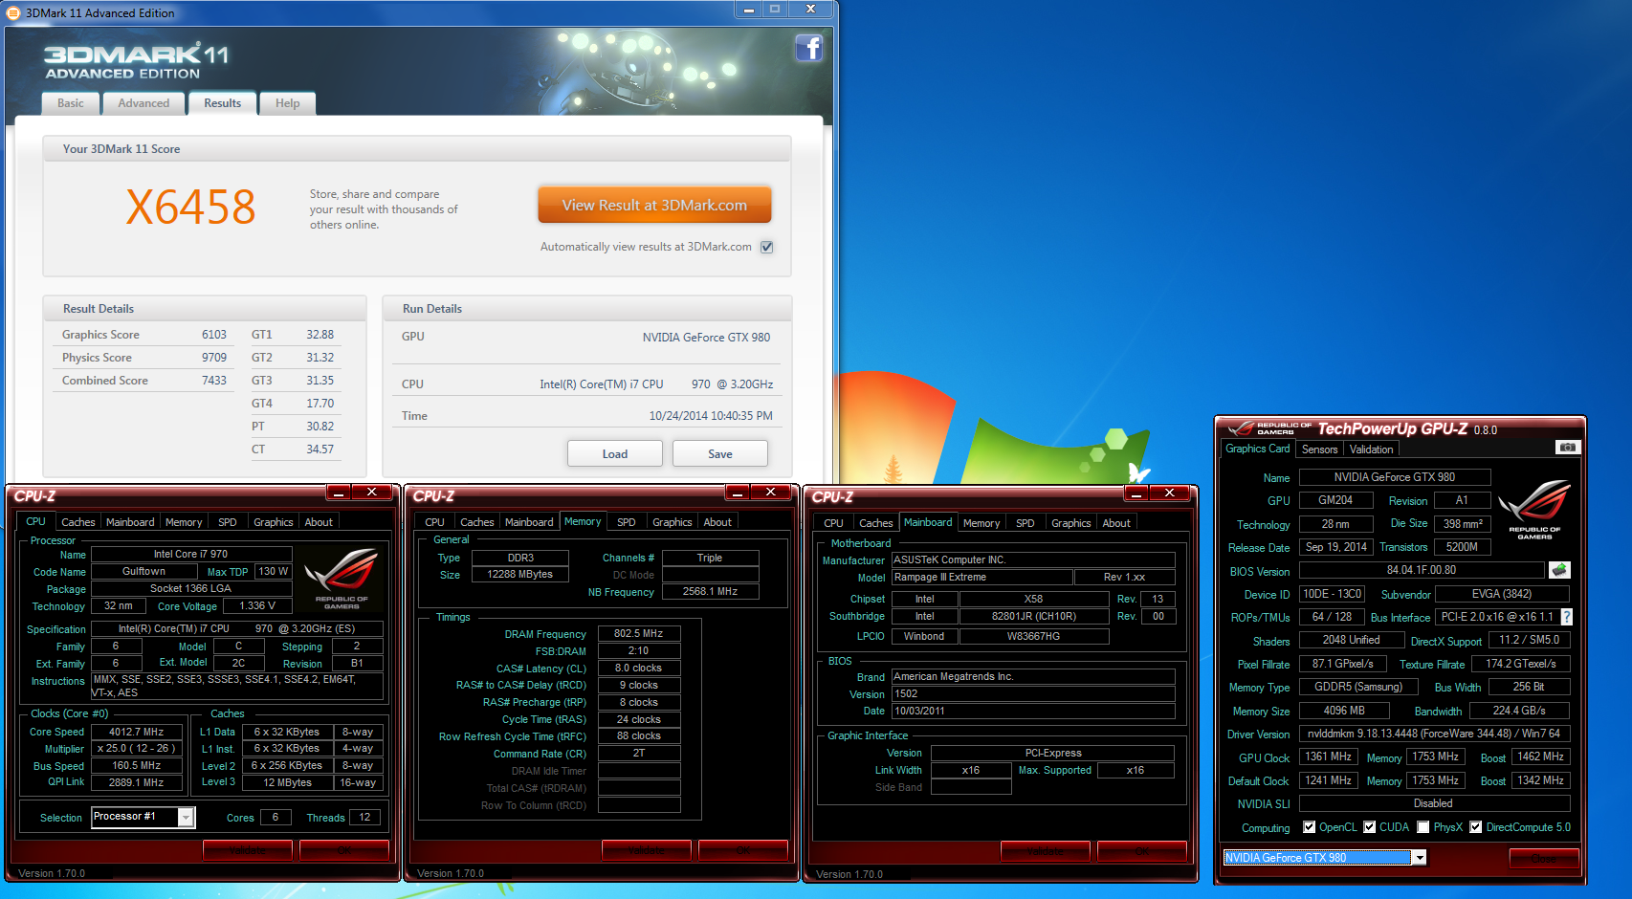
Task: Select the Results tab in 3DMark
Action: click(223, 103)
